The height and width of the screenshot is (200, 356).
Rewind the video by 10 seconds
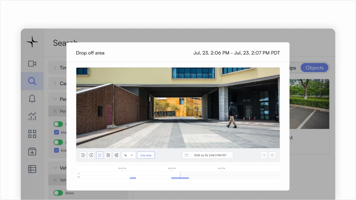tap(83, 155)
